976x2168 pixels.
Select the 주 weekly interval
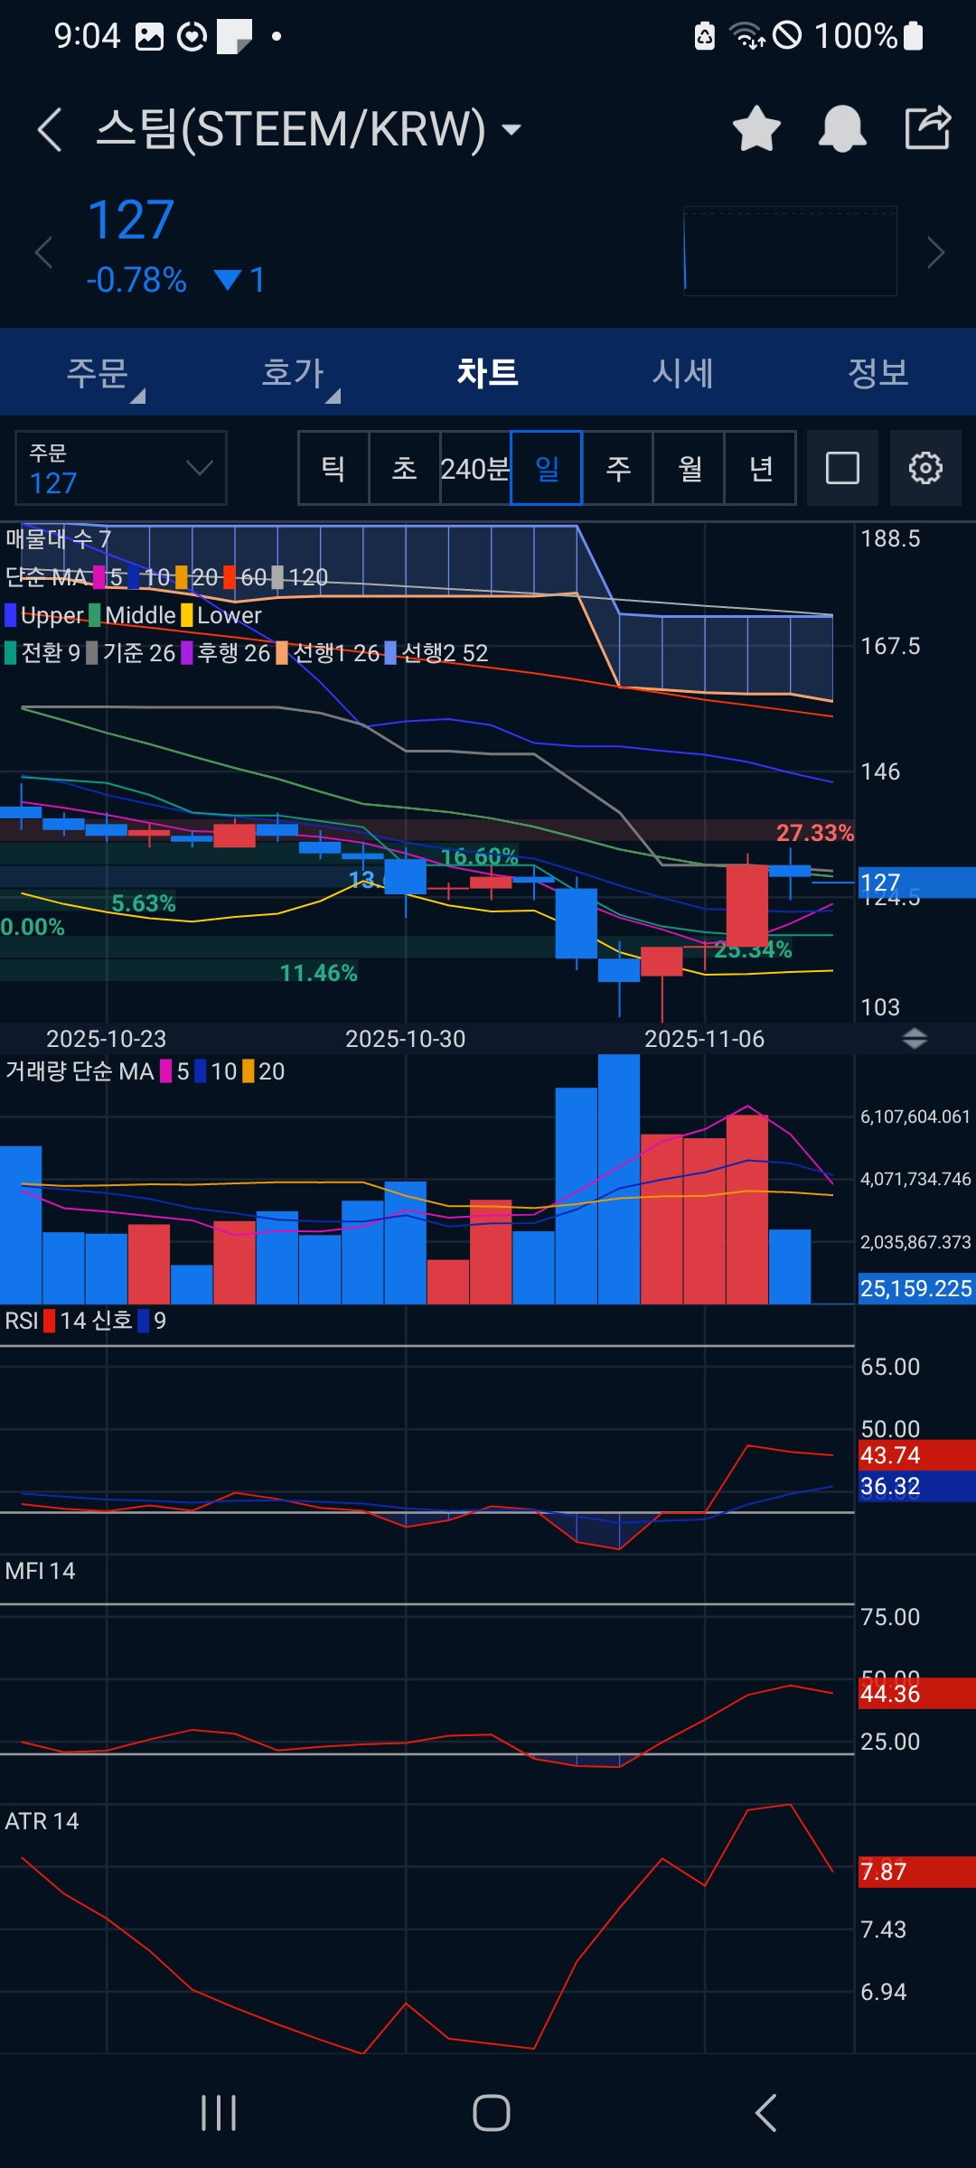[x=618, y=468]
